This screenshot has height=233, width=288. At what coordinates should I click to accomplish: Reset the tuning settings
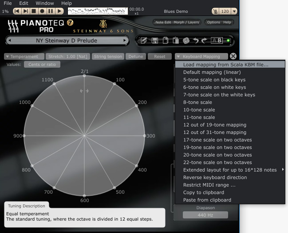[x=160, y=57]
